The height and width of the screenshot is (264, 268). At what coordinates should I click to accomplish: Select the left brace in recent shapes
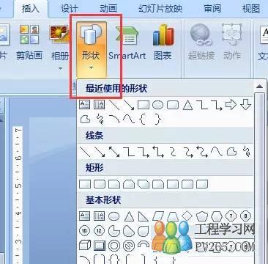[144, 120]
